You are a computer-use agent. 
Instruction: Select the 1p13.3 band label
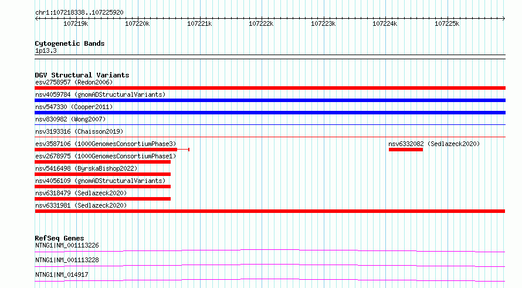pyautogui.click(x=46, y=50)
